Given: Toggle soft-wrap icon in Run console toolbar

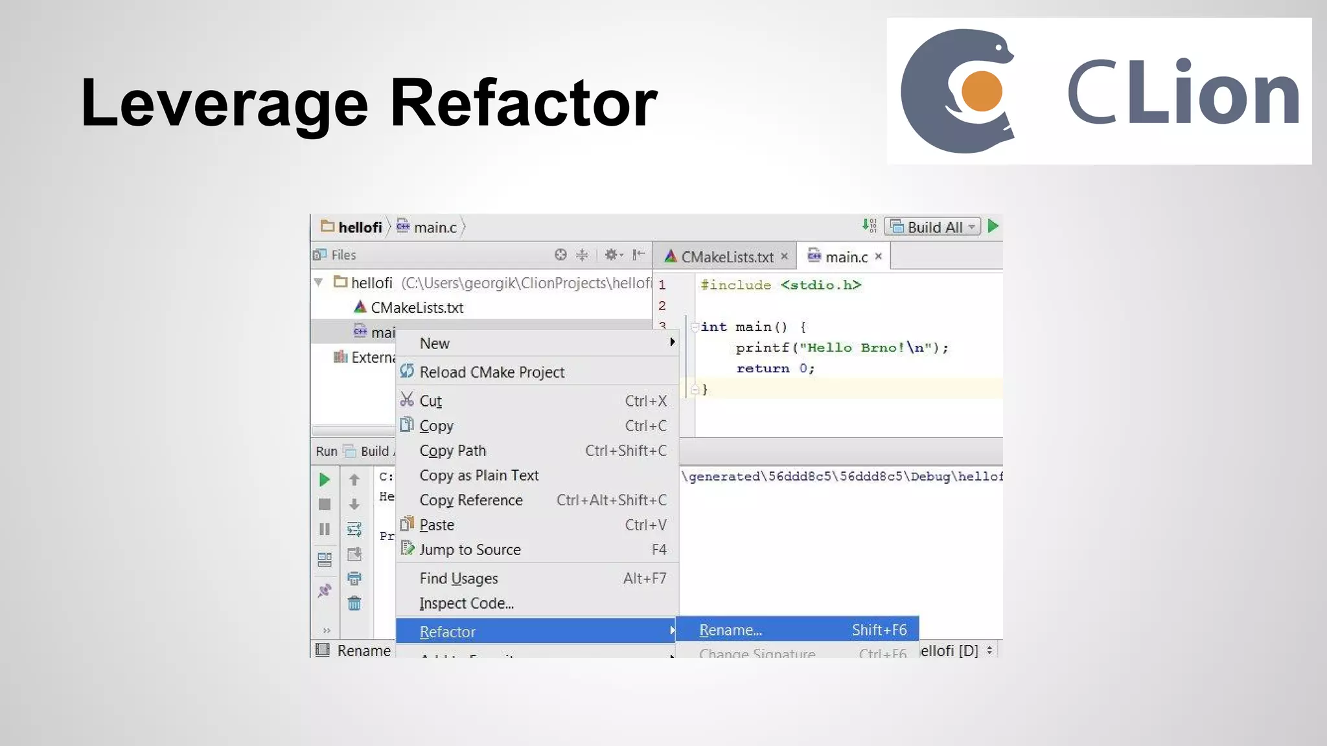Looking at the screenshot, I should click(354, 529).
